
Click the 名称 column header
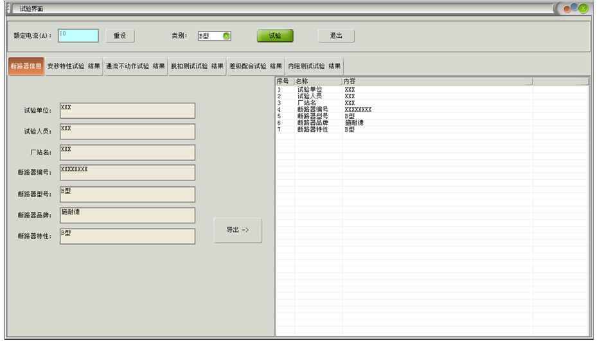(317, 82)
